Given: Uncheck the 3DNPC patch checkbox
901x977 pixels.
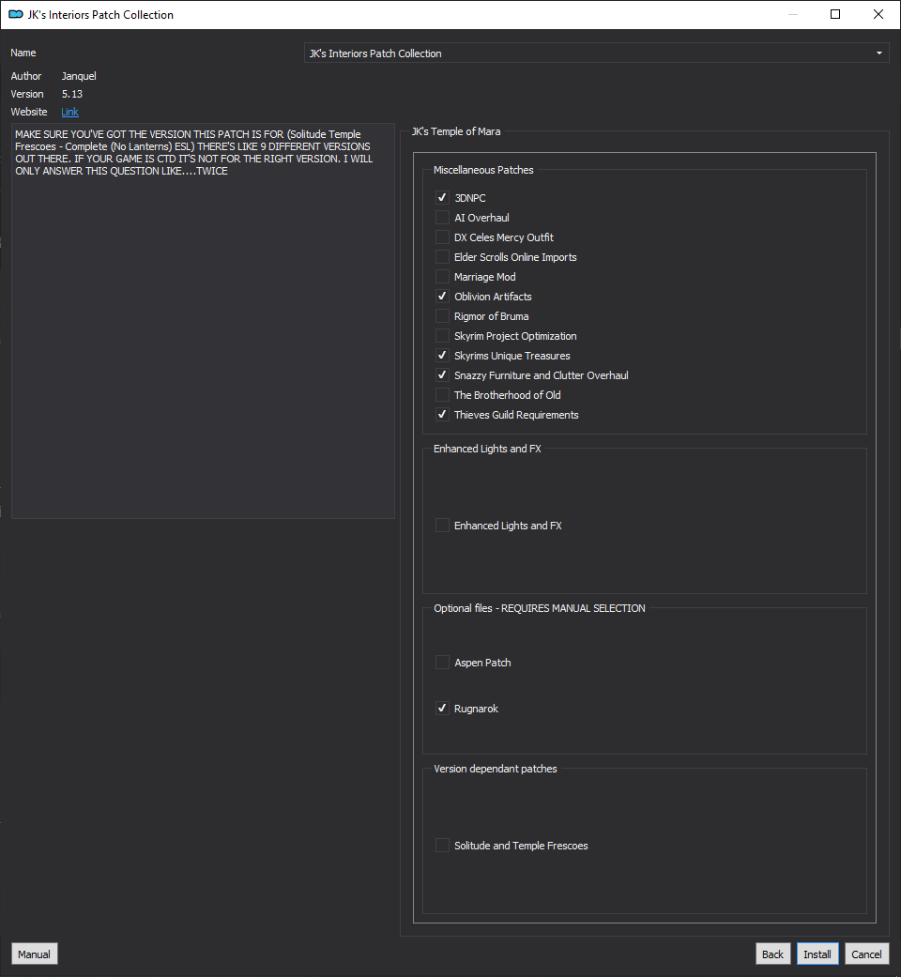Looking at the screenshot, I should [x=442, y=197].
